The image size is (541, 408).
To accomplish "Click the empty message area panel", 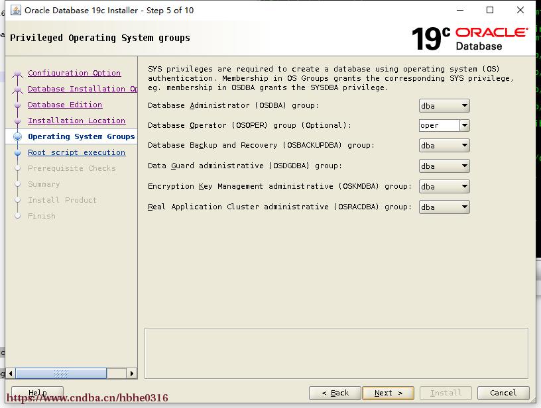I will pos(336,353).
